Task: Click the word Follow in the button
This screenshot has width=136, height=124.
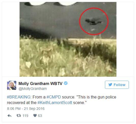Action: (119, 85)
